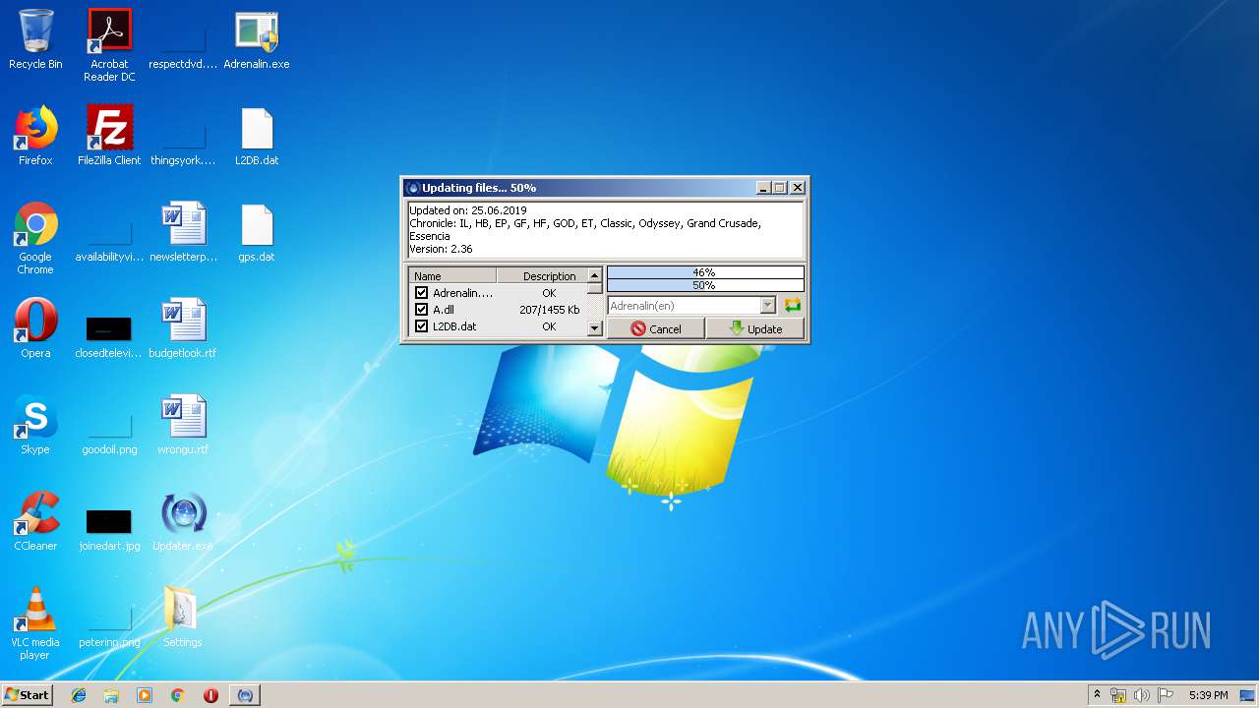Cancel the file update

coord(656,328)
